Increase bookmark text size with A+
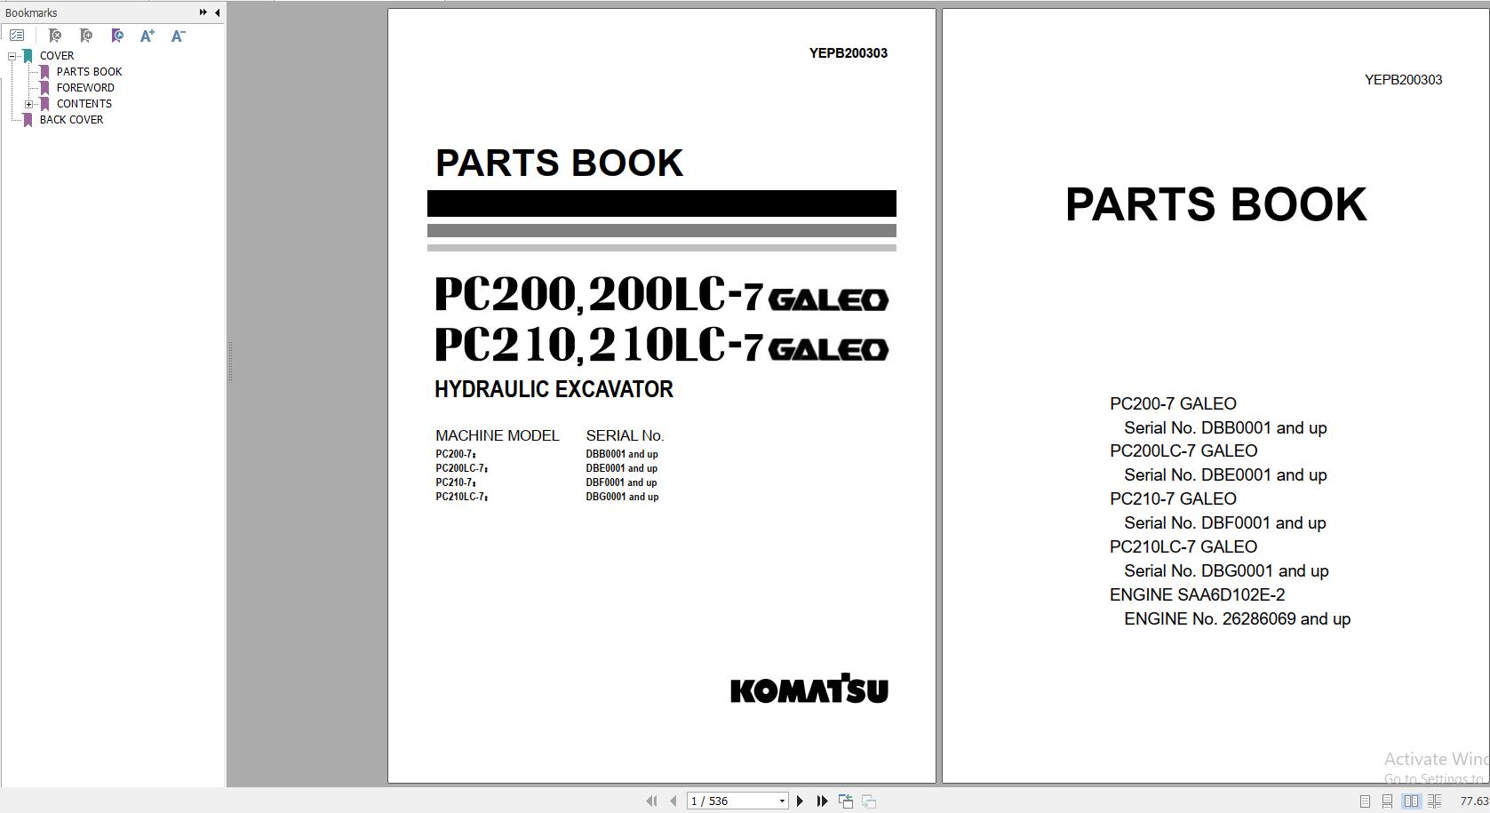 147,36
